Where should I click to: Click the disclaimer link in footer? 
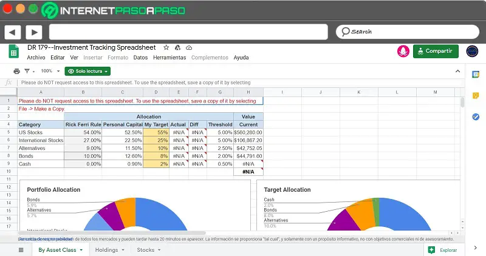click(x=46, y=239)
